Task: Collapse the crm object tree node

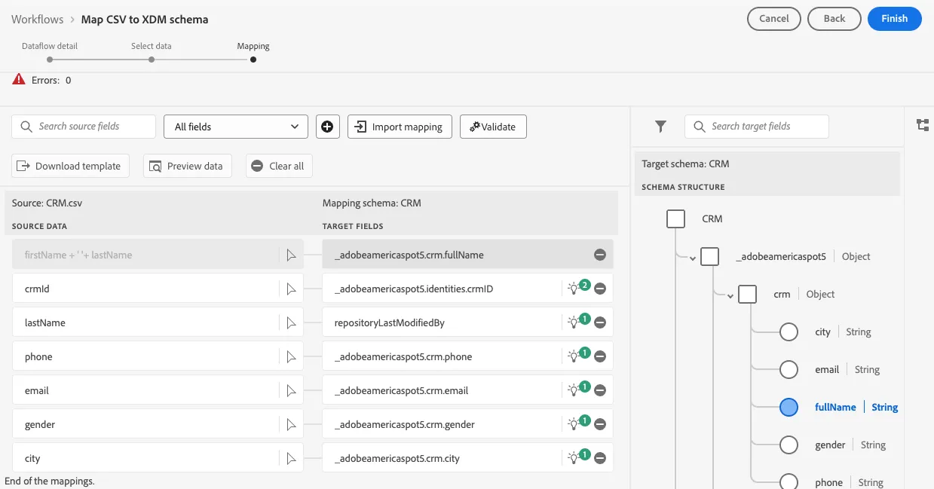Action: tap(730, 296)
